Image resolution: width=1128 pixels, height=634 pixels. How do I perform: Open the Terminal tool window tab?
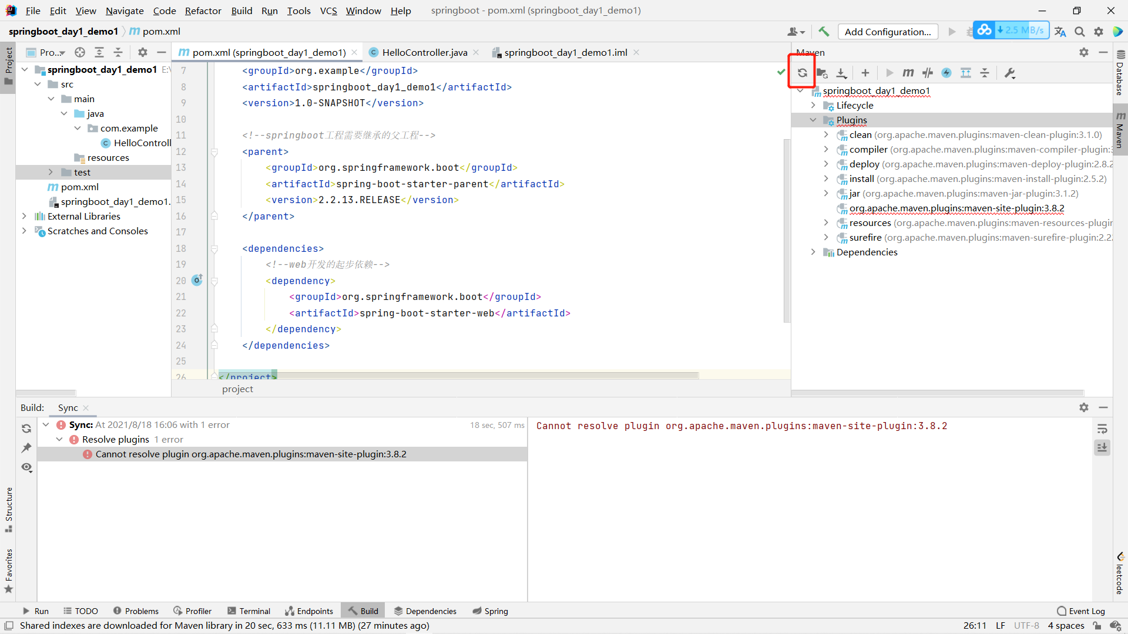pos(249,611)
